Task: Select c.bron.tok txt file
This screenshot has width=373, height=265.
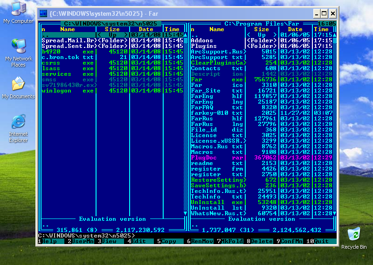Action: click(112, 57)
